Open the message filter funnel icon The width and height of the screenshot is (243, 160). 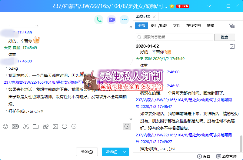[x=232, y=26]
